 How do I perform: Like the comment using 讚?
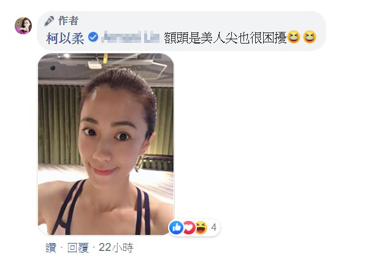point(51,248)
